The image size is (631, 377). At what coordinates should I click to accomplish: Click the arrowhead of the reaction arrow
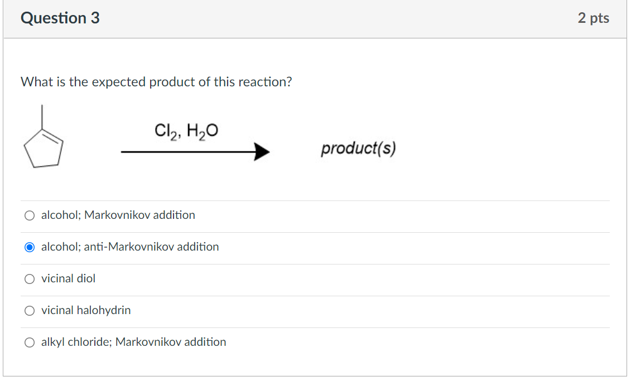pyautogui.click(x=261, y=151)
